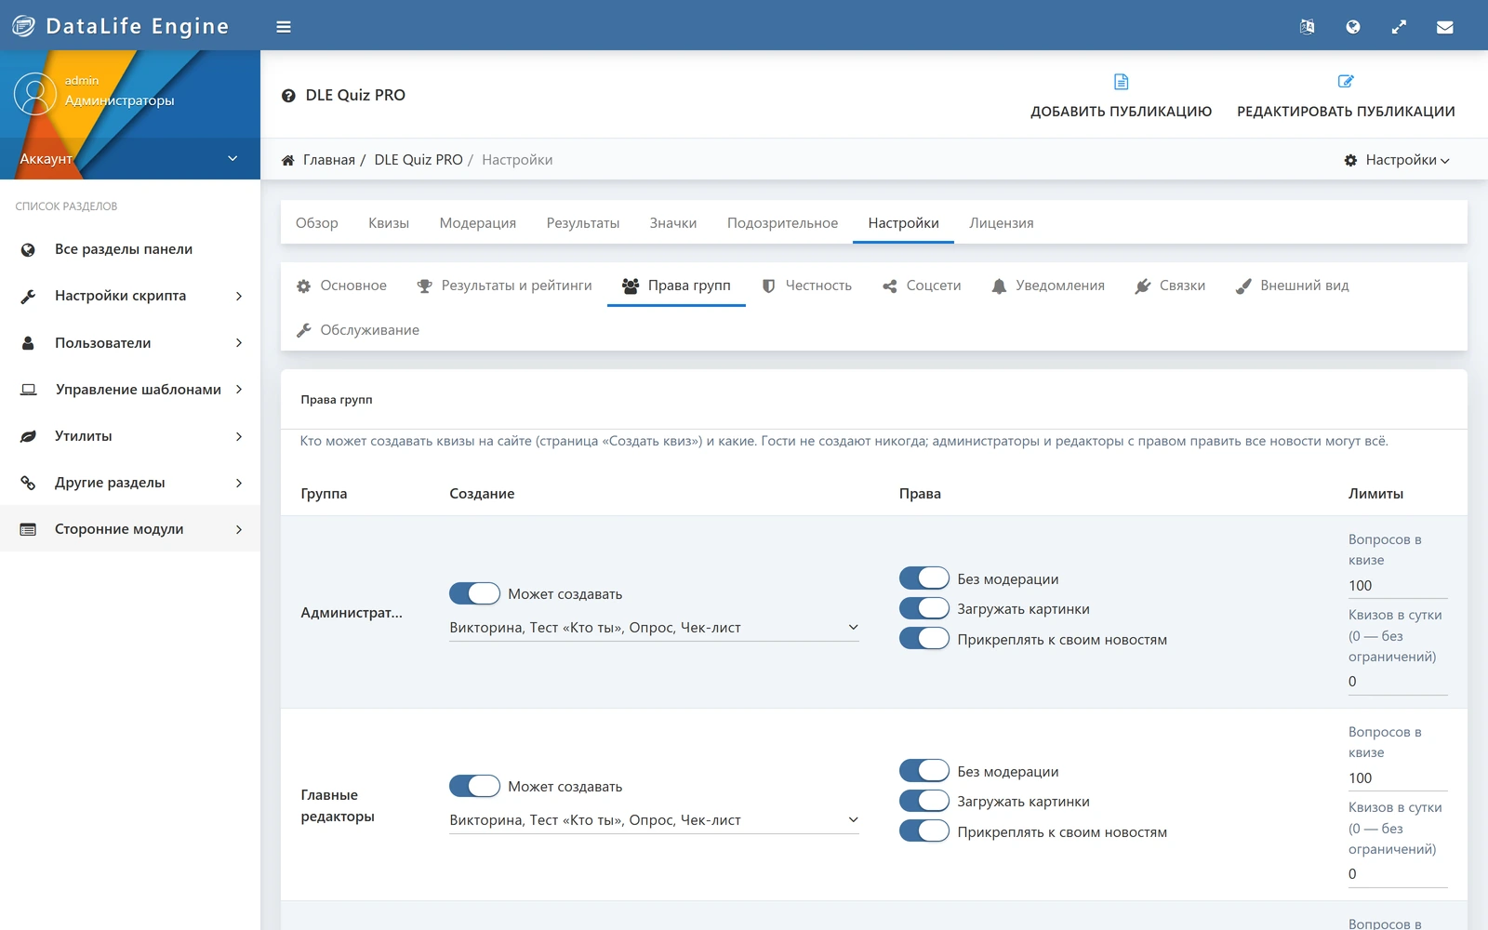Click the edit publications pencil icon
The height and width of the screenshot is (930, 1488).
[x=1346, y=82]
